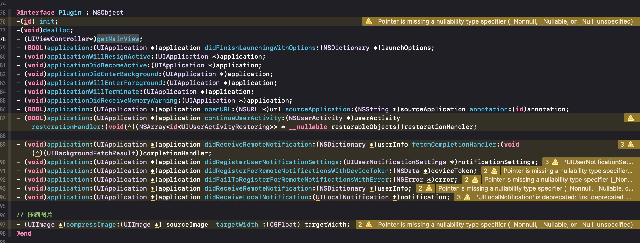Click the warning triangle on the fetchCompletionHandler line
The height and width of the screenshot is (243, 640).
click(x=631, y=145)
